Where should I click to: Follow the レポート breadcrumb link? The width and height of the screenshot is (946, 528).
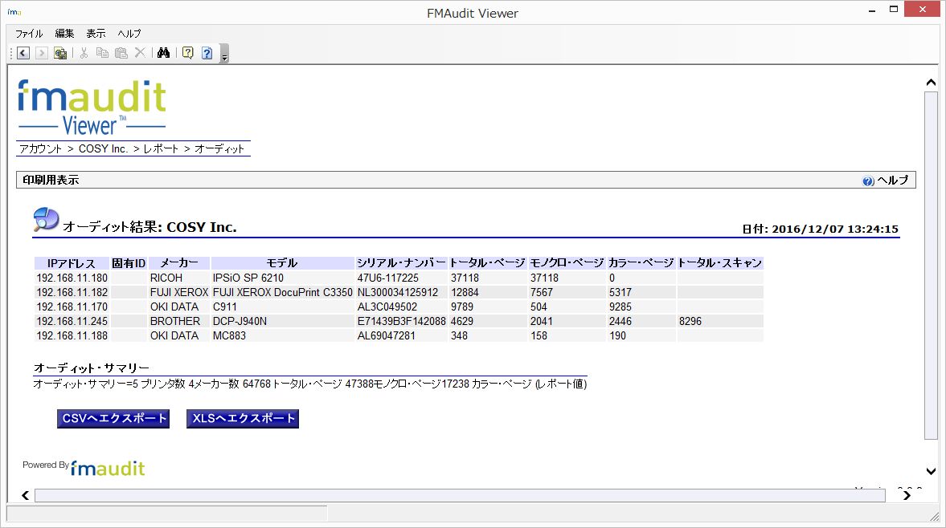[x=161, y=148]
